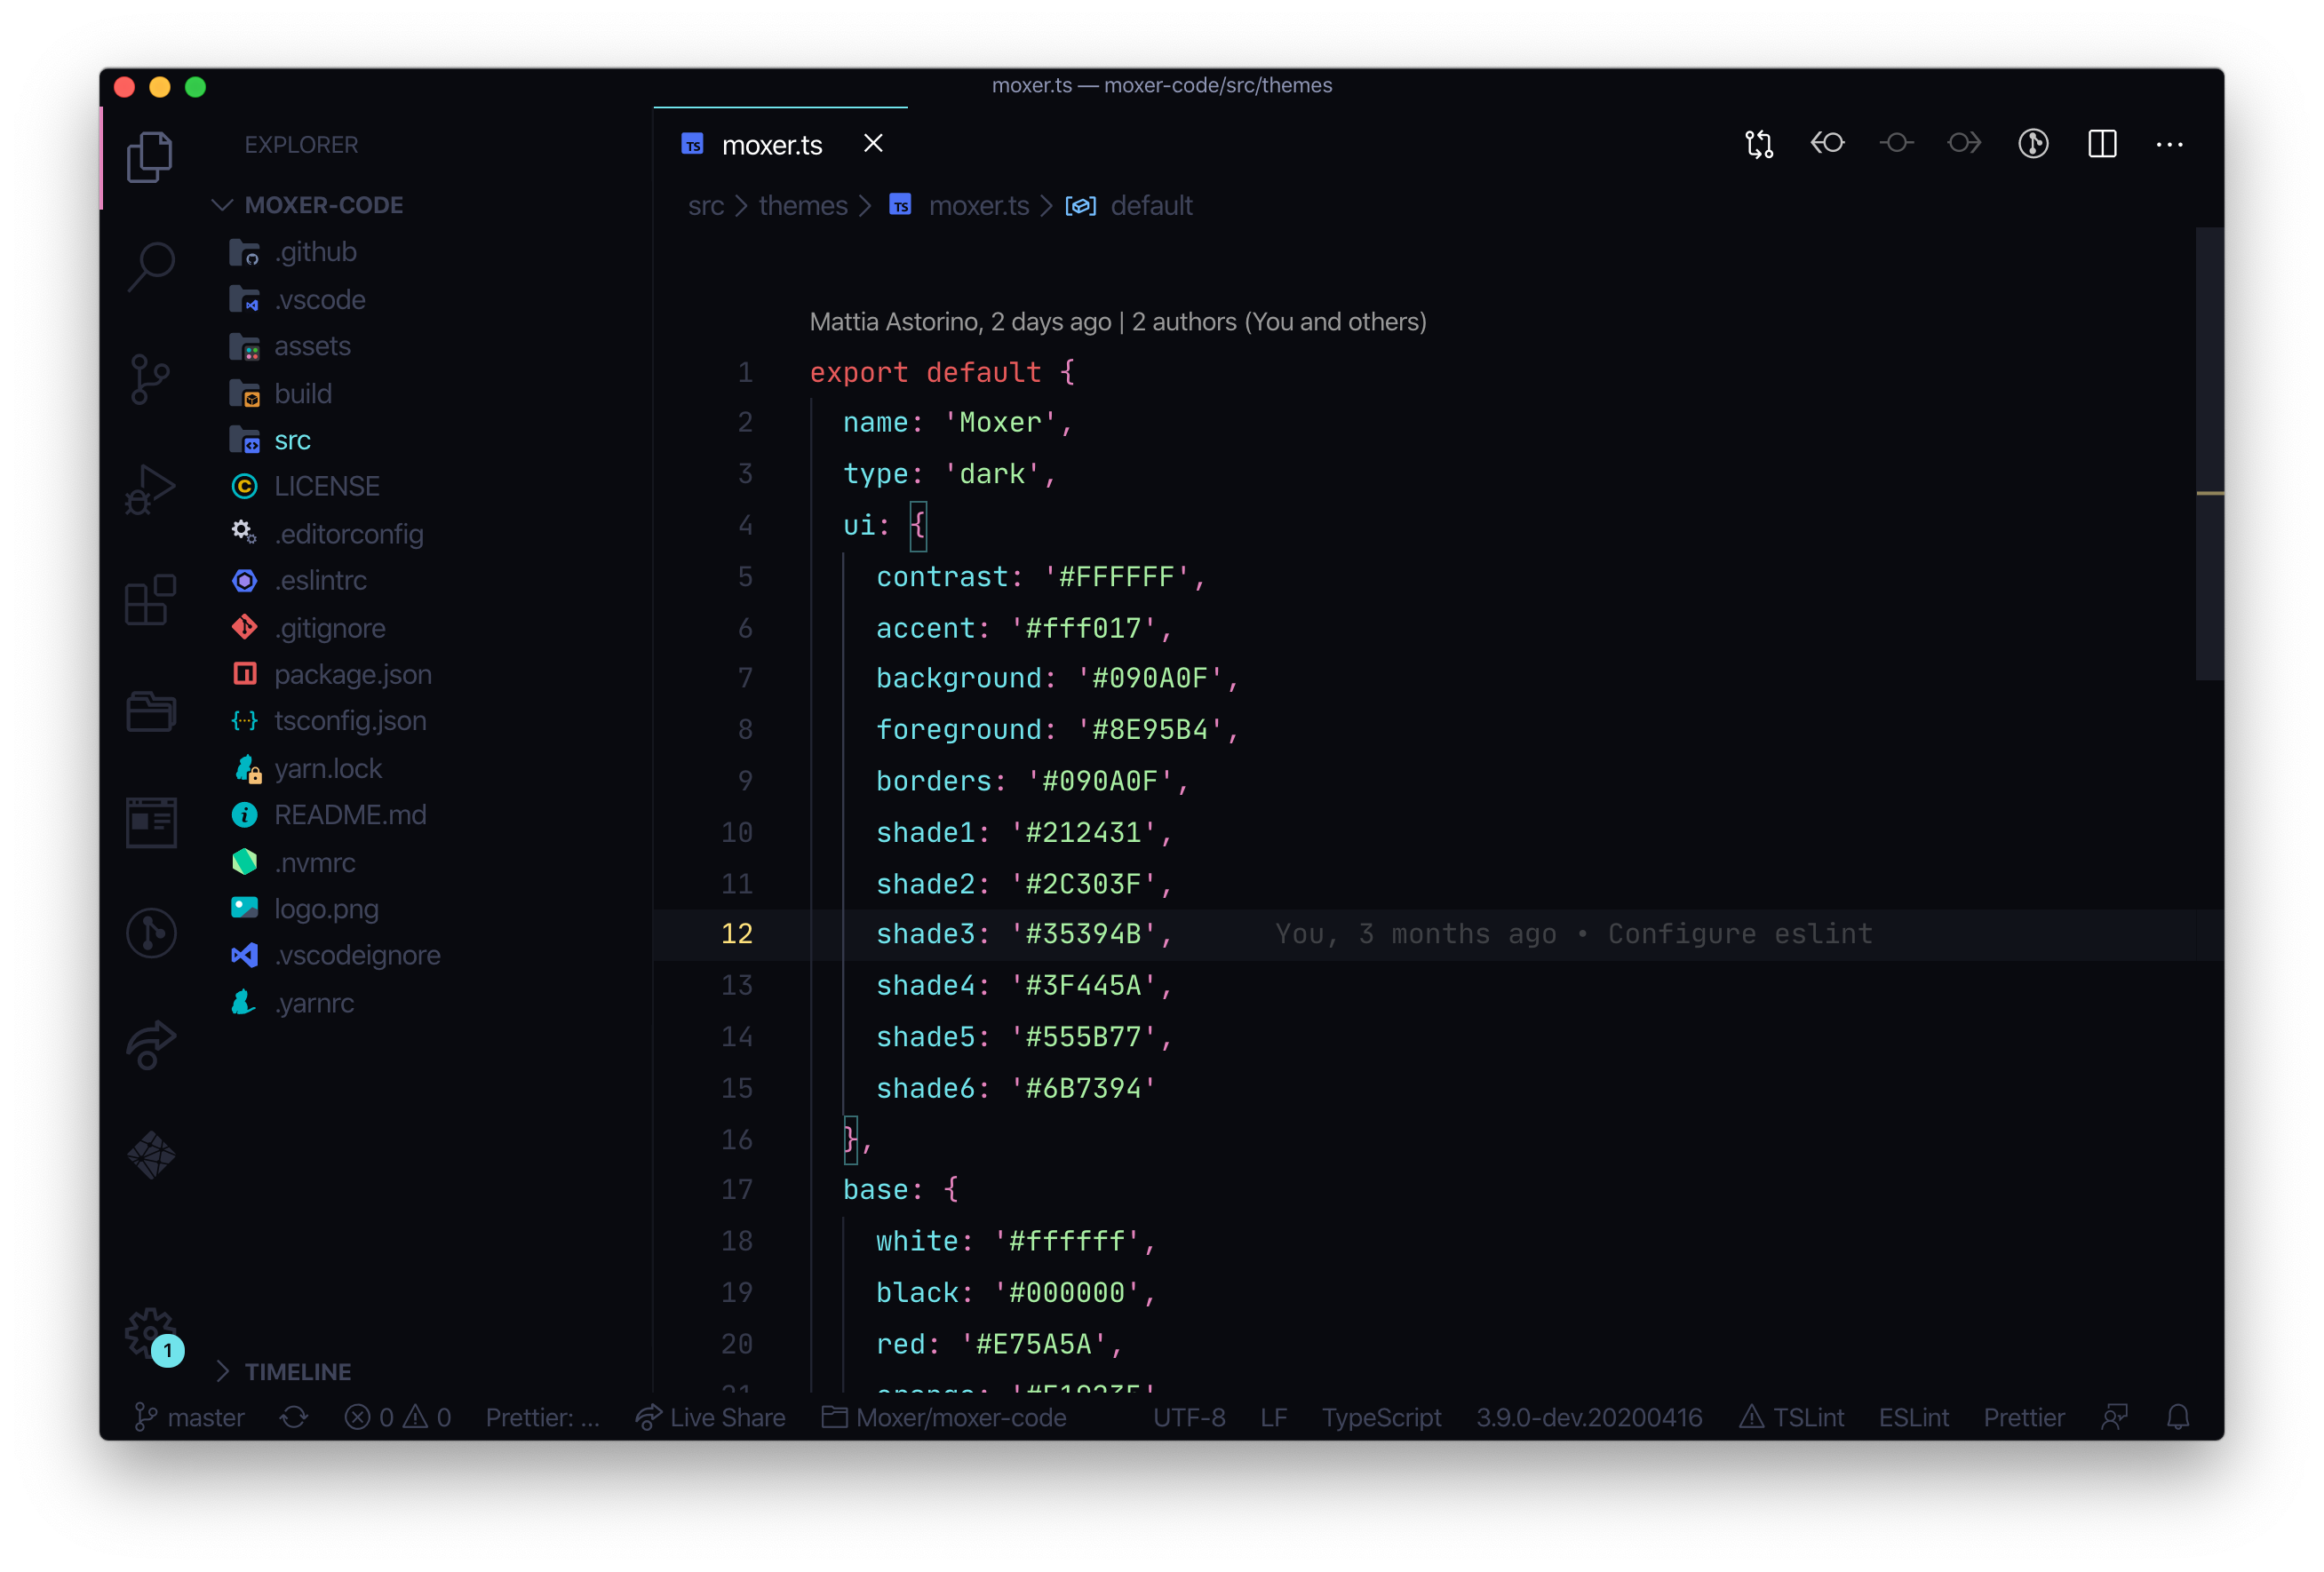This screenshot has width=2324, height=1572.
Task: Click the master branch in status bar
Action: (x=189, y=1417)
